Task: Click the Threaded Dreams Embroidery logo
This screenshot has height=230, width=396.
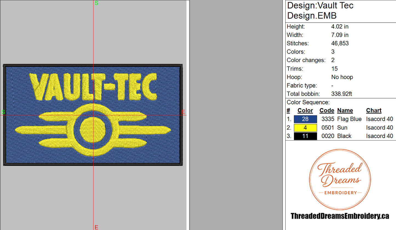Action: (340, 180)
